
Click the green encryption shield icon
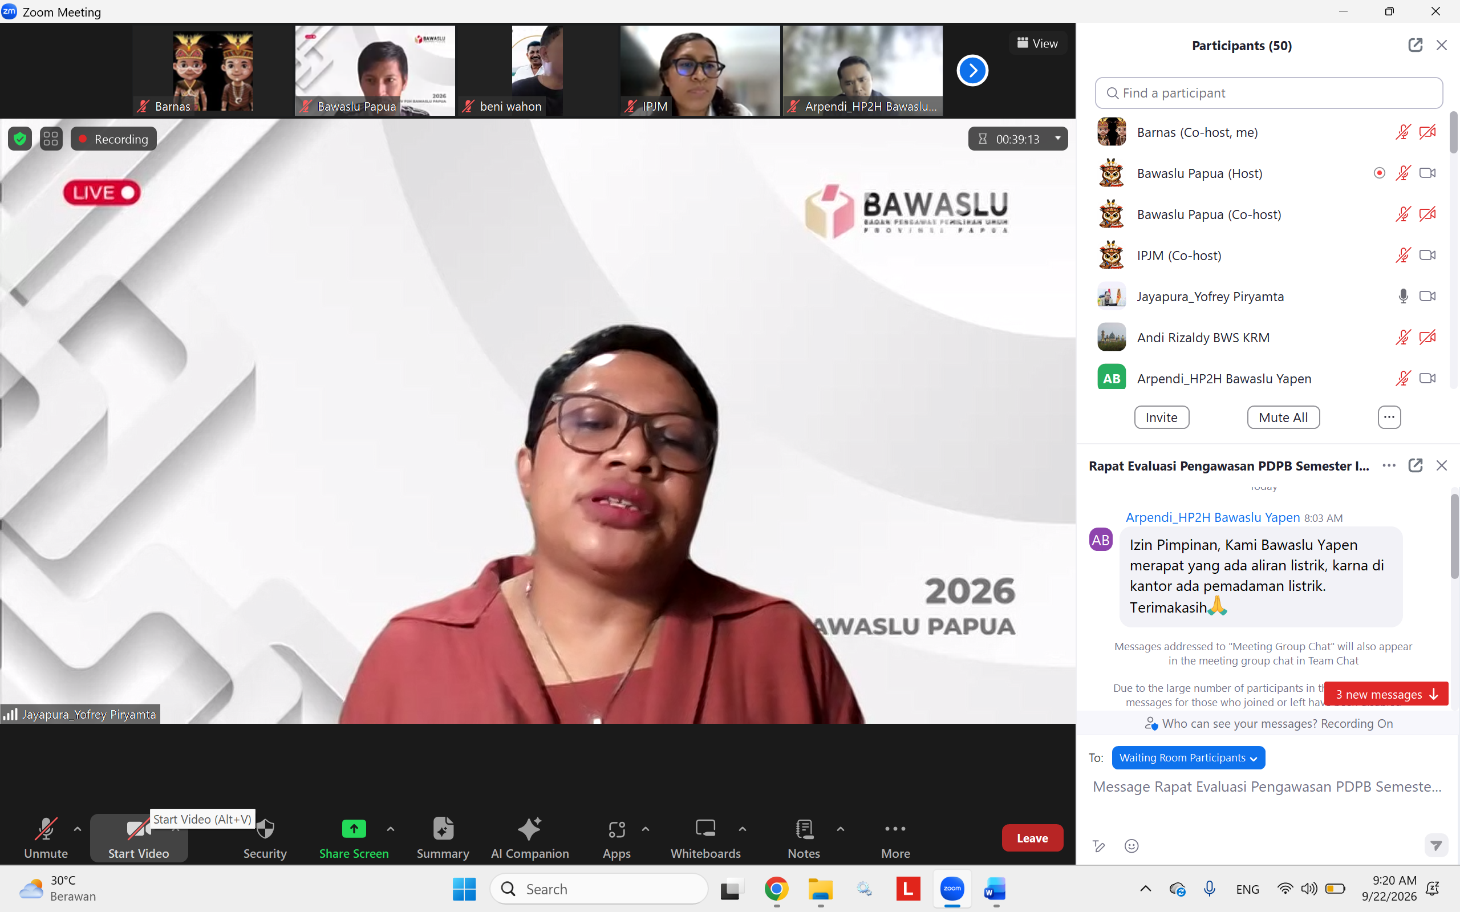click(x=20, y=139)
